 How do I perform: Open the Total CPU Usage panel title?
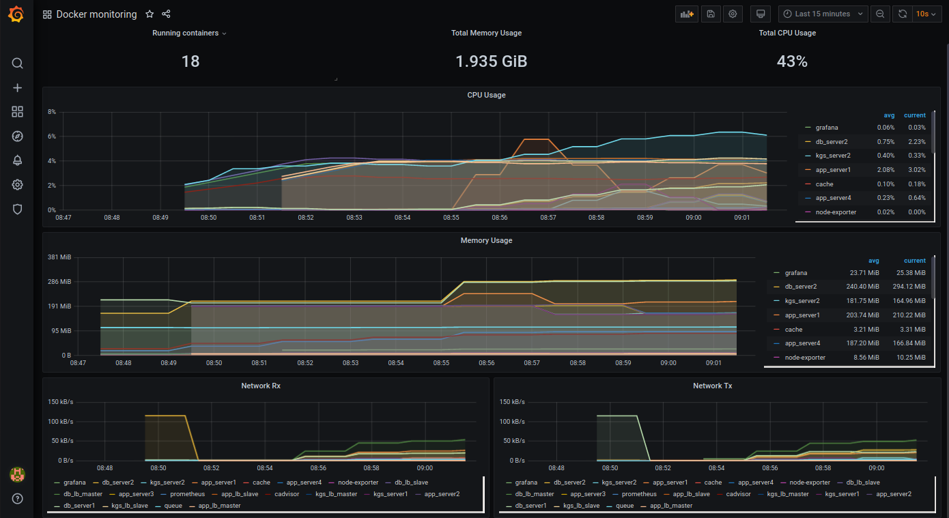click(787, 33)
